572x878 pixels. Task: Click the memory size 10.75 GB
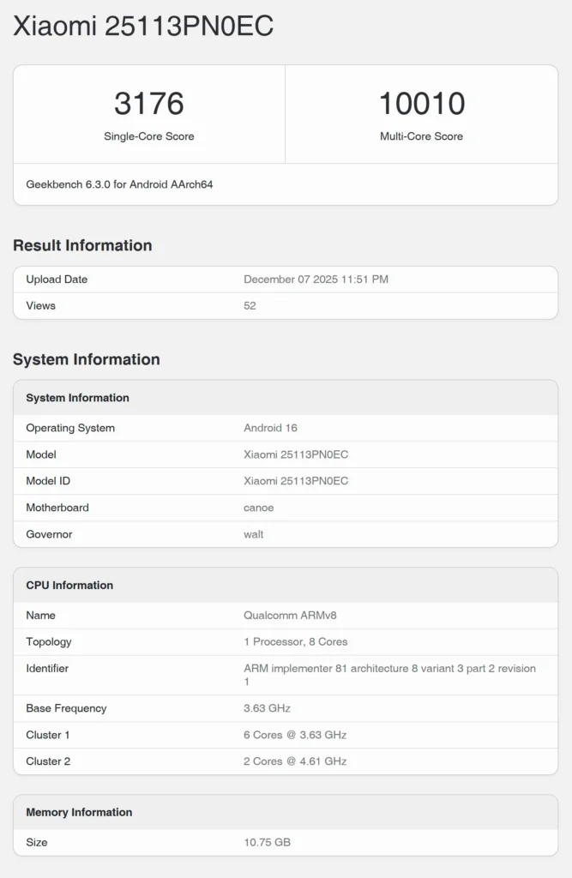coord(267,843)
